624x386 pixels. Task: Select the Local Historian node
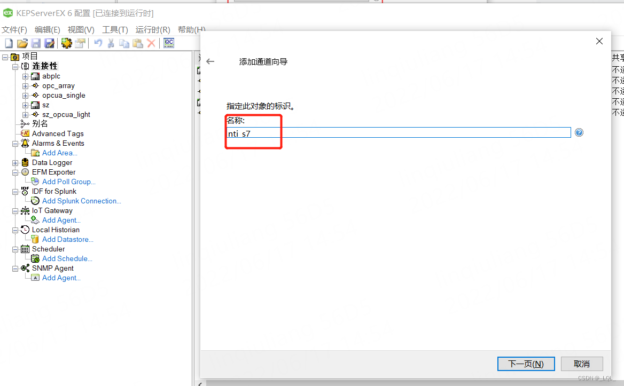point(56,230)
